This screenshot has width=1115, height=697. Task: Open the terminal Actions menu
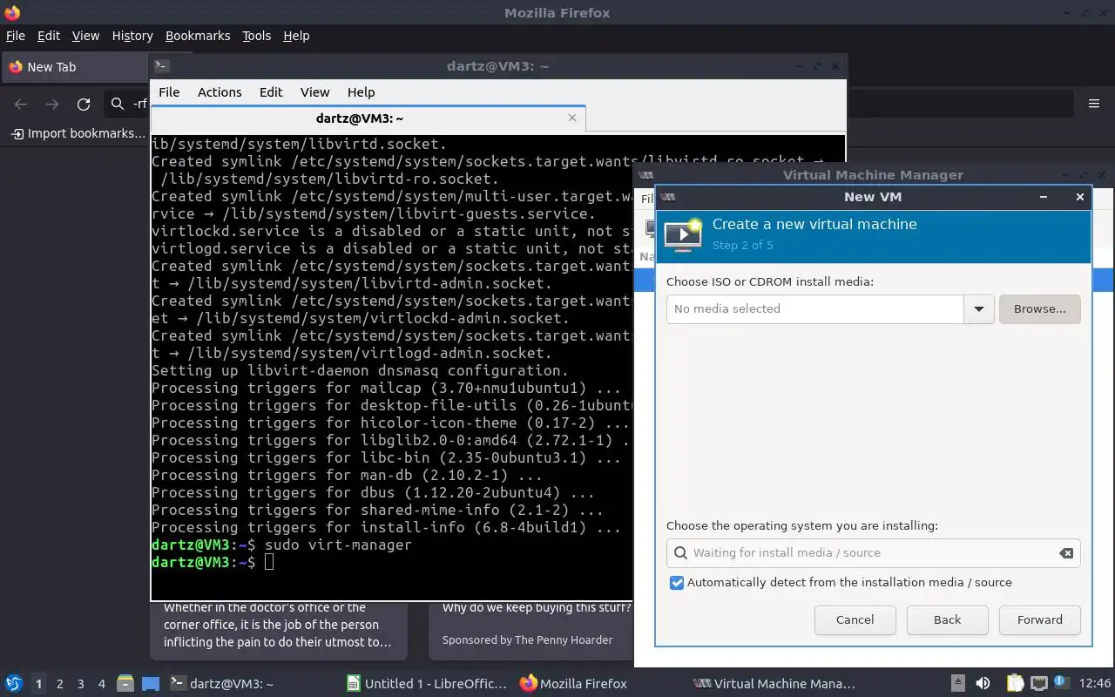pos(220,92)
